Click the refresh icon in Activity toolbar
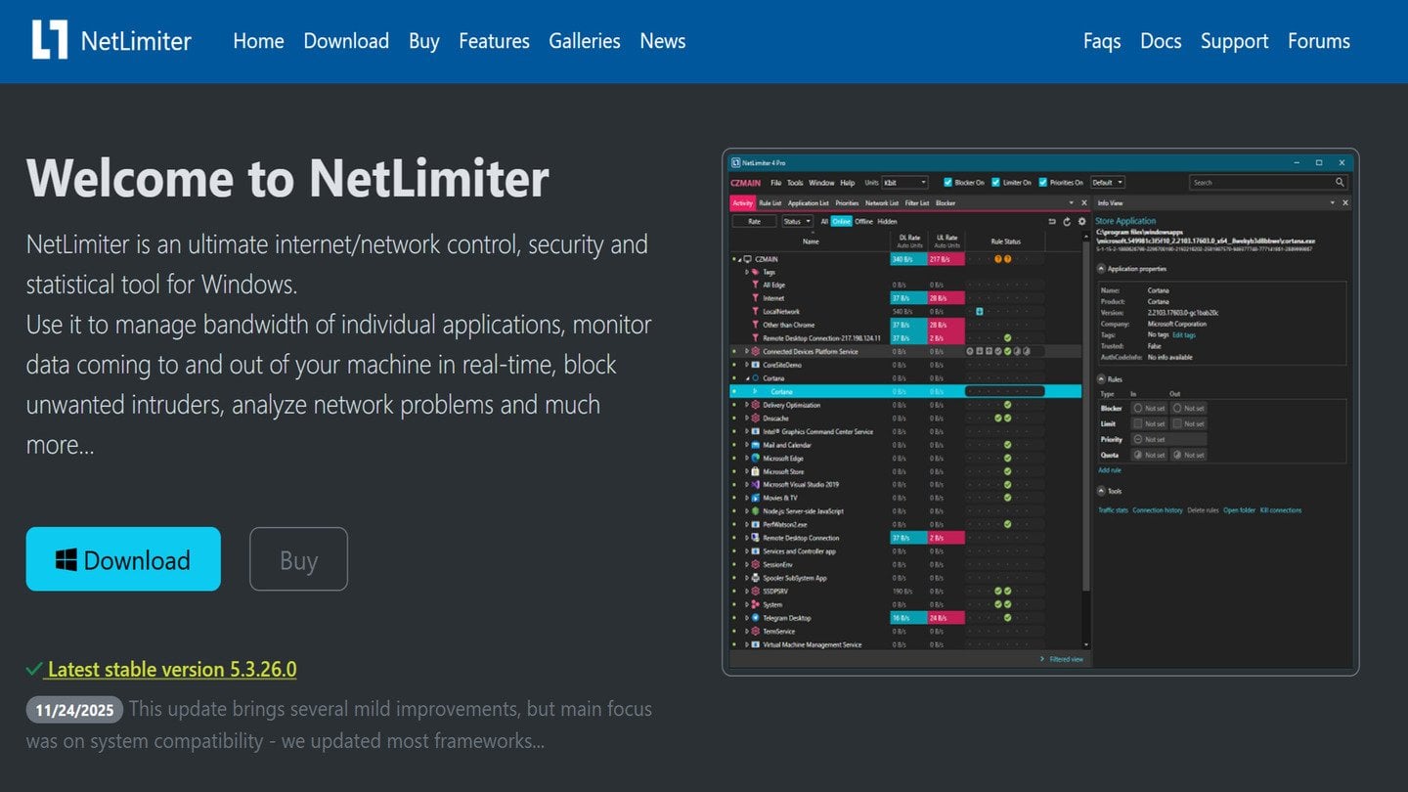The width and height of the screenshot is (1408, 792). tap(1067, 222)
